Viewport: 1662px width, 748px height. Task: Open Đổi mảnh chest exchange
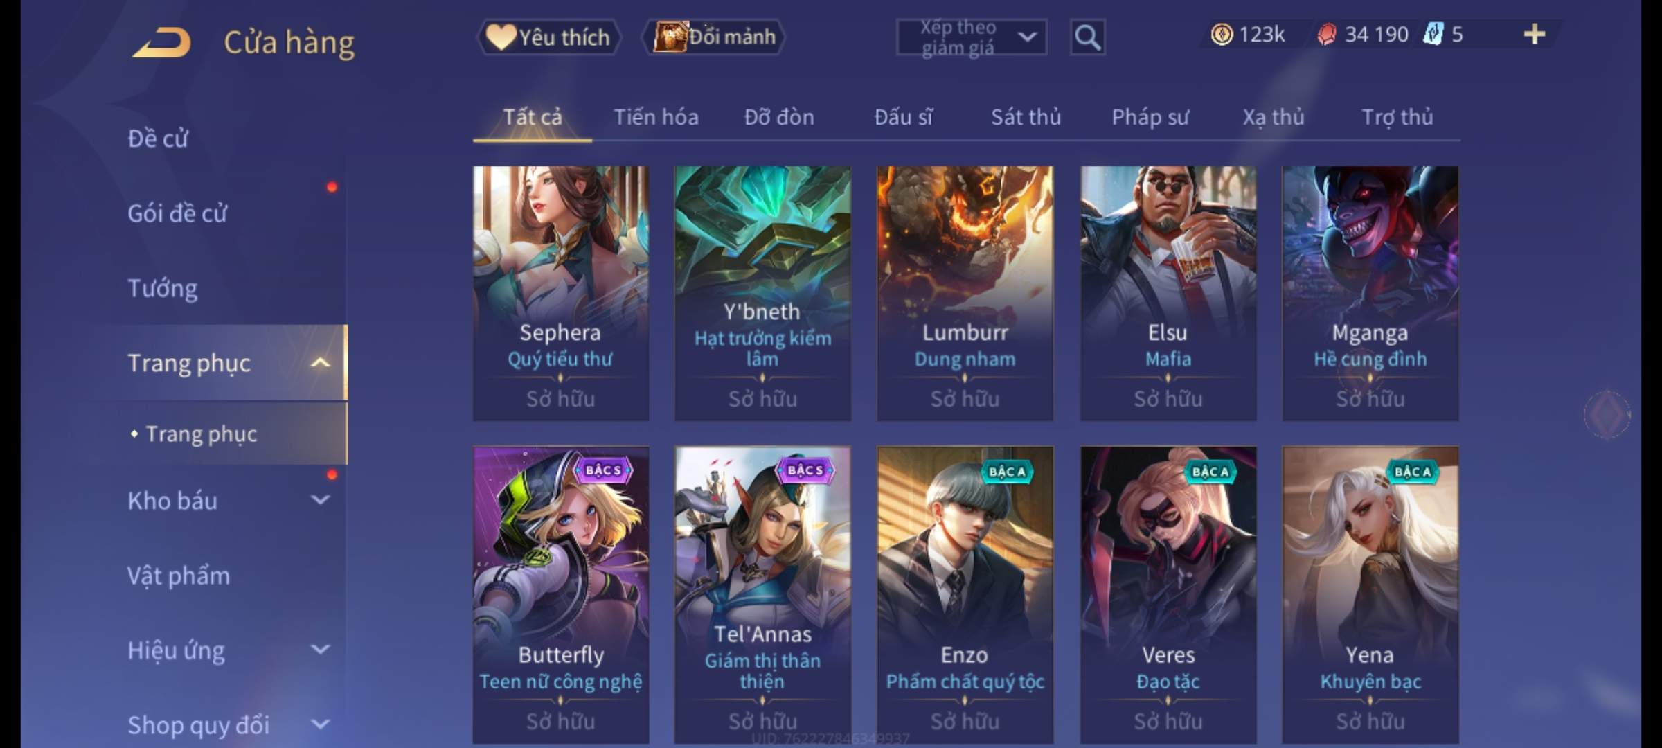click(715, 37)
